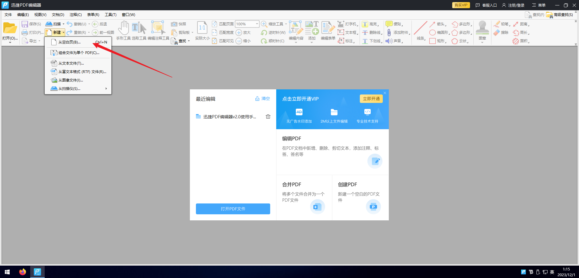Click the Zoom Out (缩小) icon

(239, 41)
